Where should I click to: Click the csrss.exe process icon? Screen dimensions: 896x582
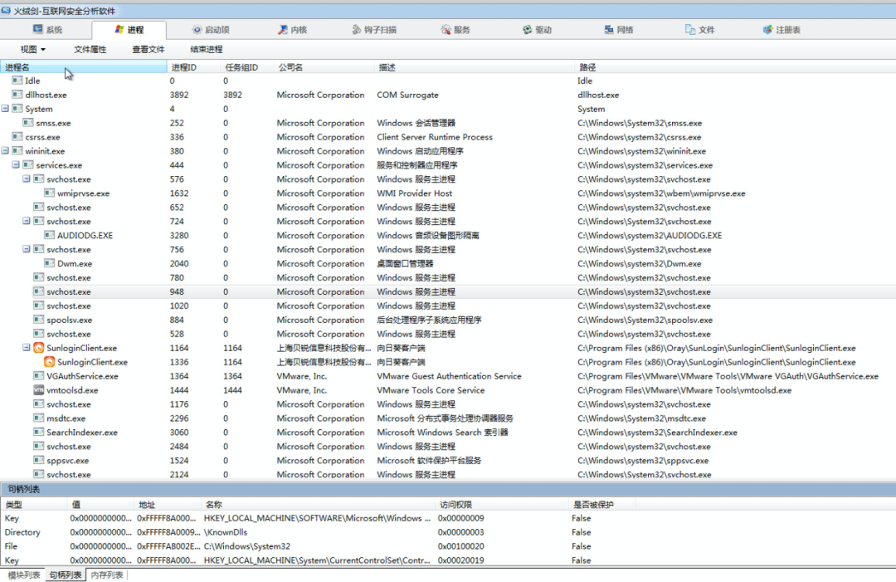[17, 137]
